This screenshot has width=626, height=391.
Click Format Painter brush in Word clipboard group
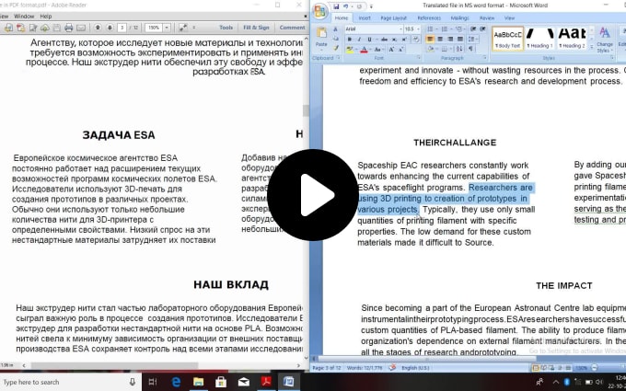click(x=336, y=48)
